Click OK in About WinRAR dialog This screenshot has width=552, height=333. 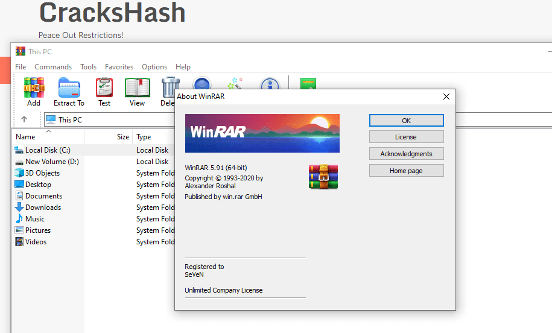click(x=406, y=121)
